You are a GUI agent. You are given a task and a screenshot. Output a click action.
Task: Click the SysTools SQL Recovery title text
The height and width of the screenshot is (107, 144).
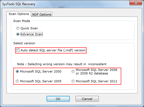pos(19,4)
